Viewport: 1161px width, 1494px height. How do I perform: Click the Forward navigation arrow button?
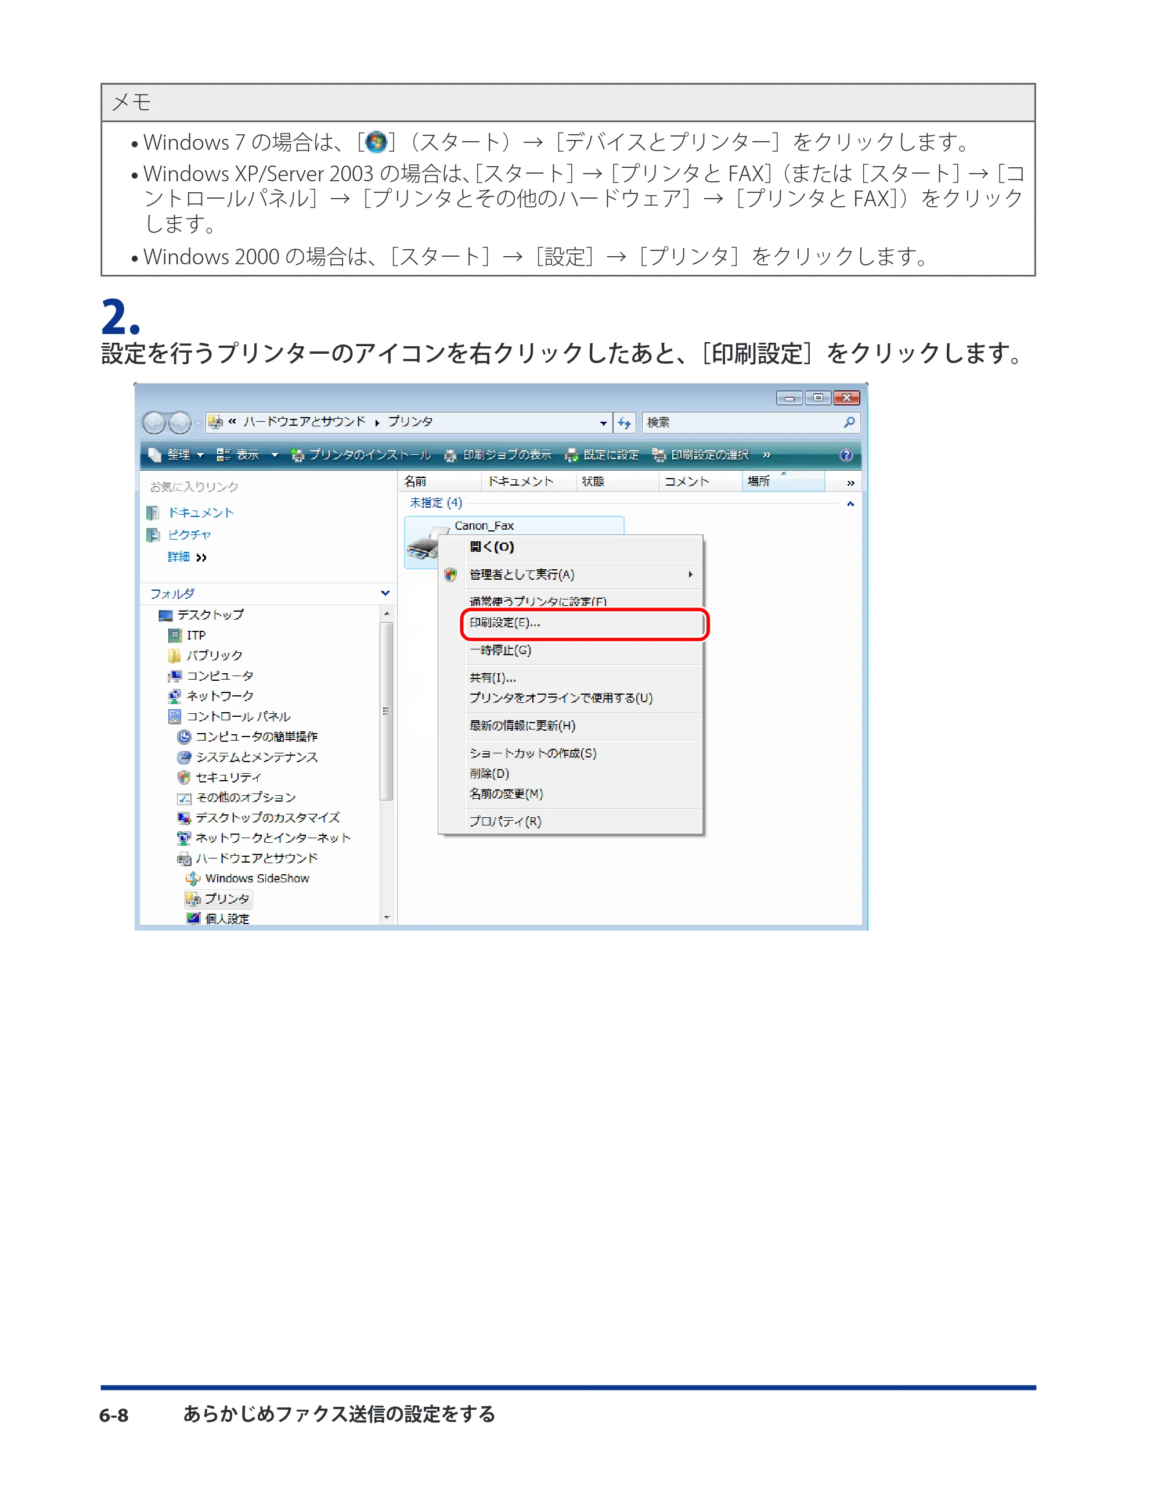[x=180, y=423]
